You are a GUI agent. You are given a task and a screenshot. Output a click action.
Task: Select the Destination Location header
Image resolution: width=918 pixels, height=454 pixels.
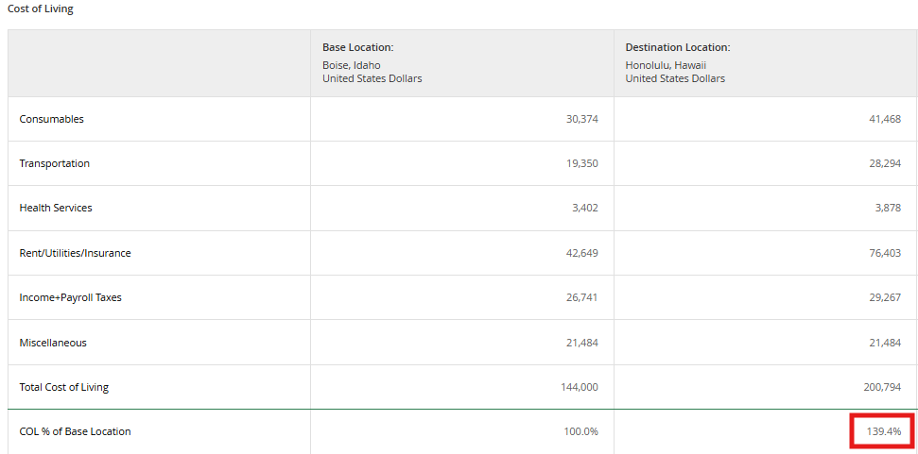pos(678,48)
